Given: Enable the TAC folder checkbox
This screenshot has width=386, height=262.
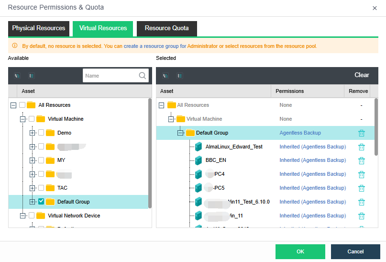Looking at the screenshot, I should tap(41, 188).
